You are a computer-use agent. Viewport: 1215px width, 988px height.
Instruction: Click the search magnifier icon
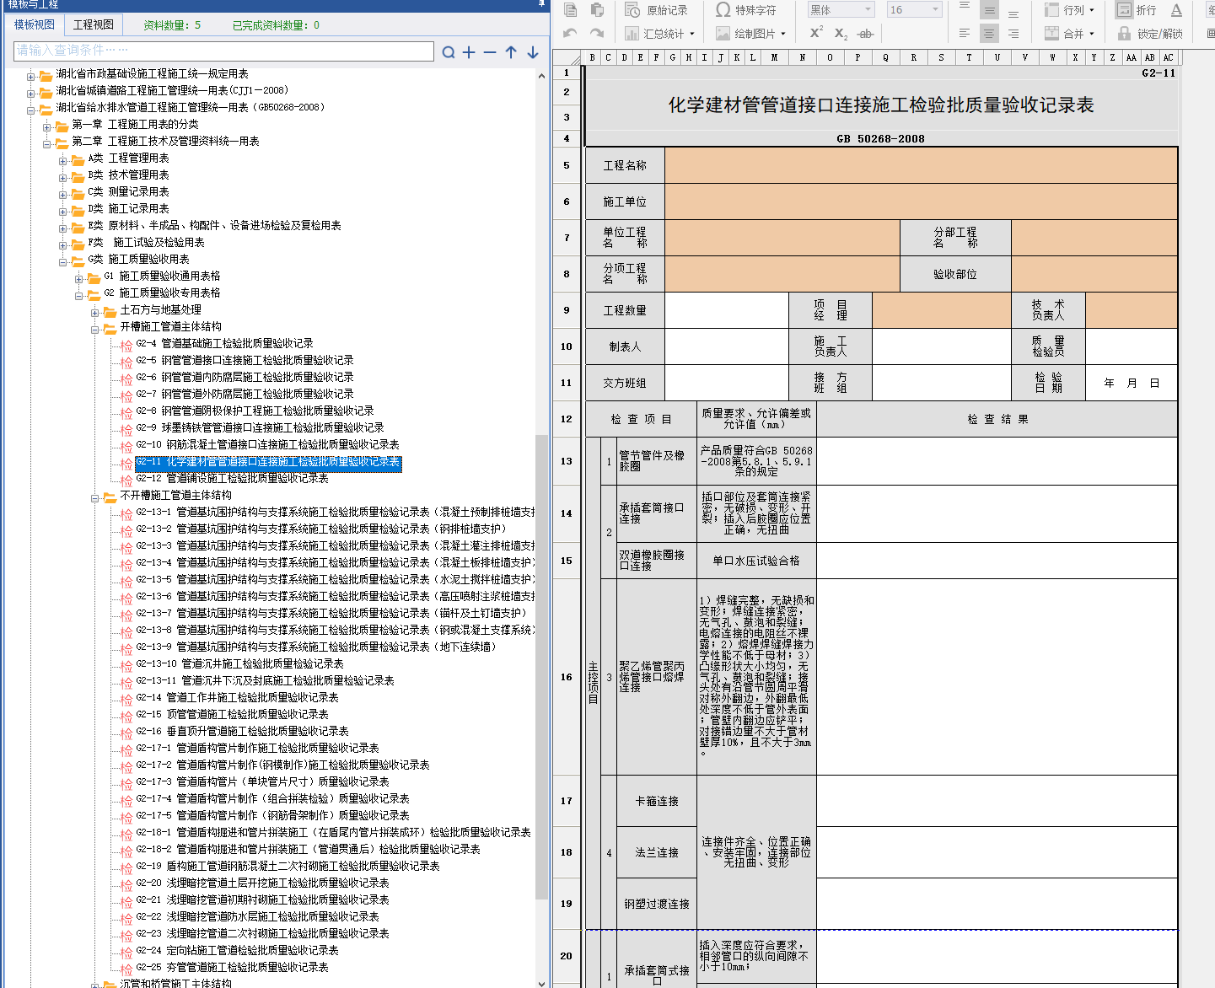pyautogui.click(x=449, y=52)
